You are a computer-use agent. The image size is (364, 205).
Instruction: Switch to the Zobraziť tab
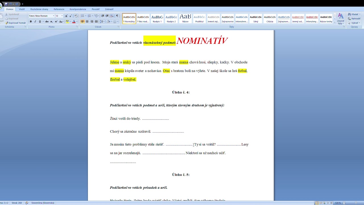109,9
